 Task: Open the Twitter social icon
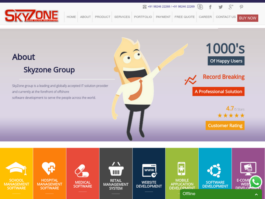click(220, 7)
